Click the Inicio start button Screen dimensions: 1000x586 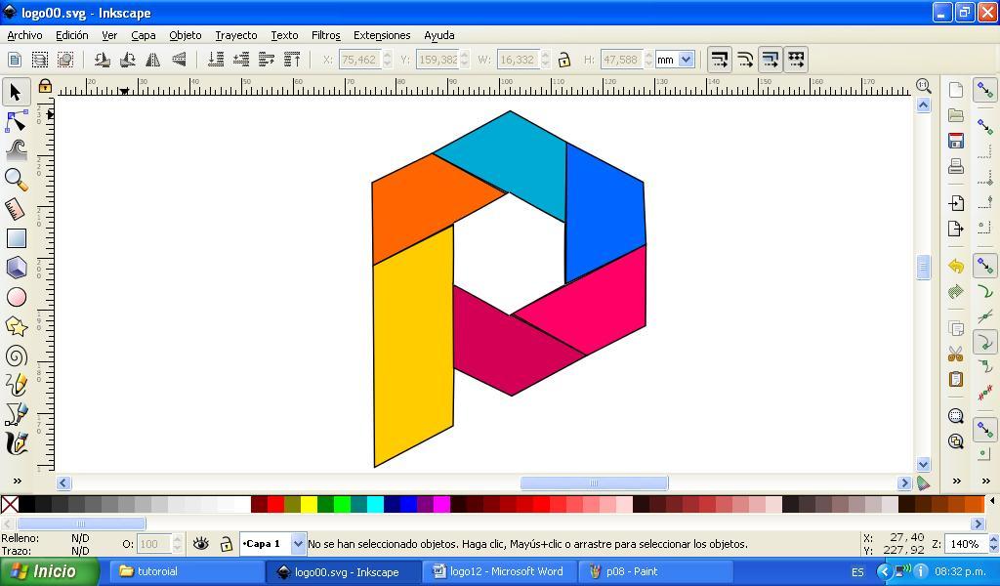[50, 571]
